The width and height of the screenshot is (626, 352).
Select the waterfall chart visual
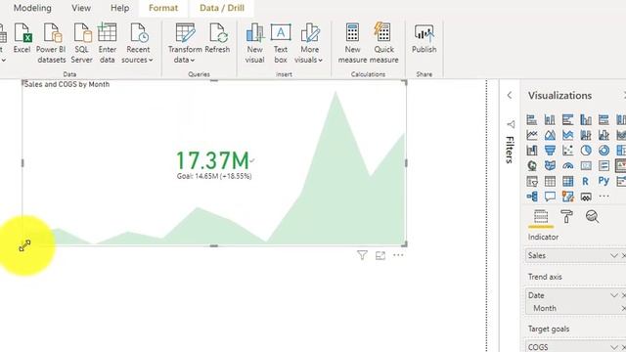(x=532, y=150)
